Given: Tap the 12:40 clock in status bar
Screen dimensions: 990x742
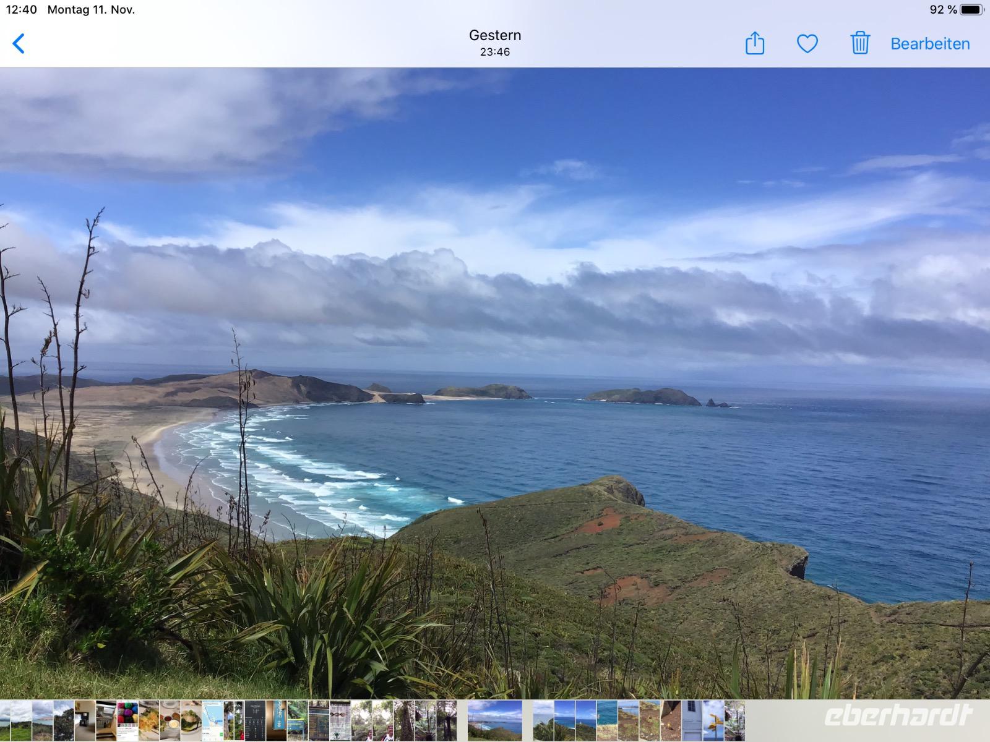Looking at the screenshot, I should [21, 10].
